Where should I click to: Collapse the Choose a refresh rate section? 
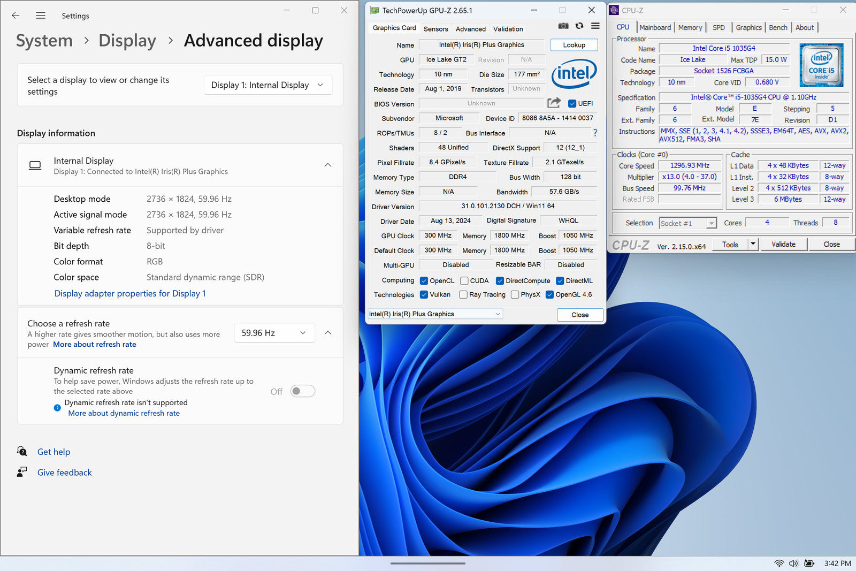[x=328, y=333]
